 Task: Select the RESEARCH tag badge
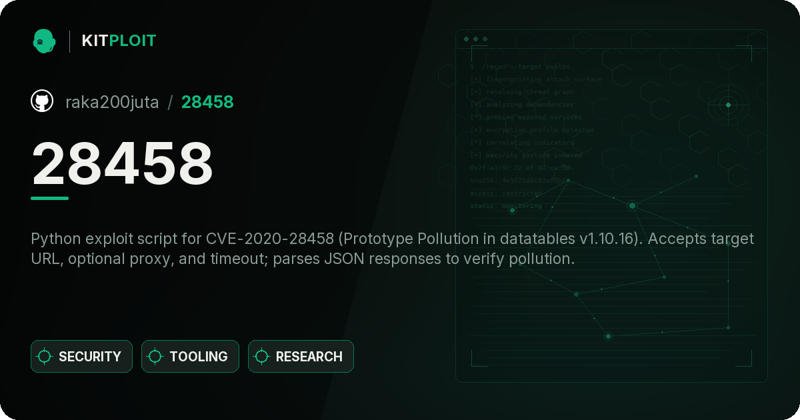301,357
